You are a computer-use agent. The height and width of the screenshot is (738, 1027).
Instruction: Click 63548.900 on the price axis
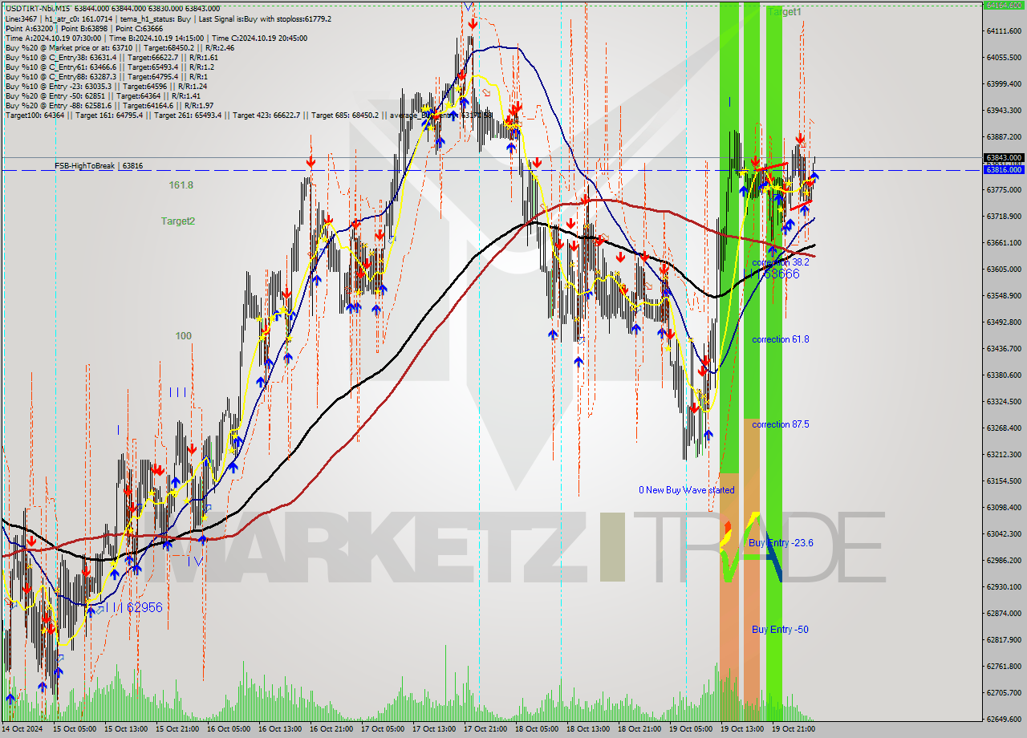point(1003,295)
